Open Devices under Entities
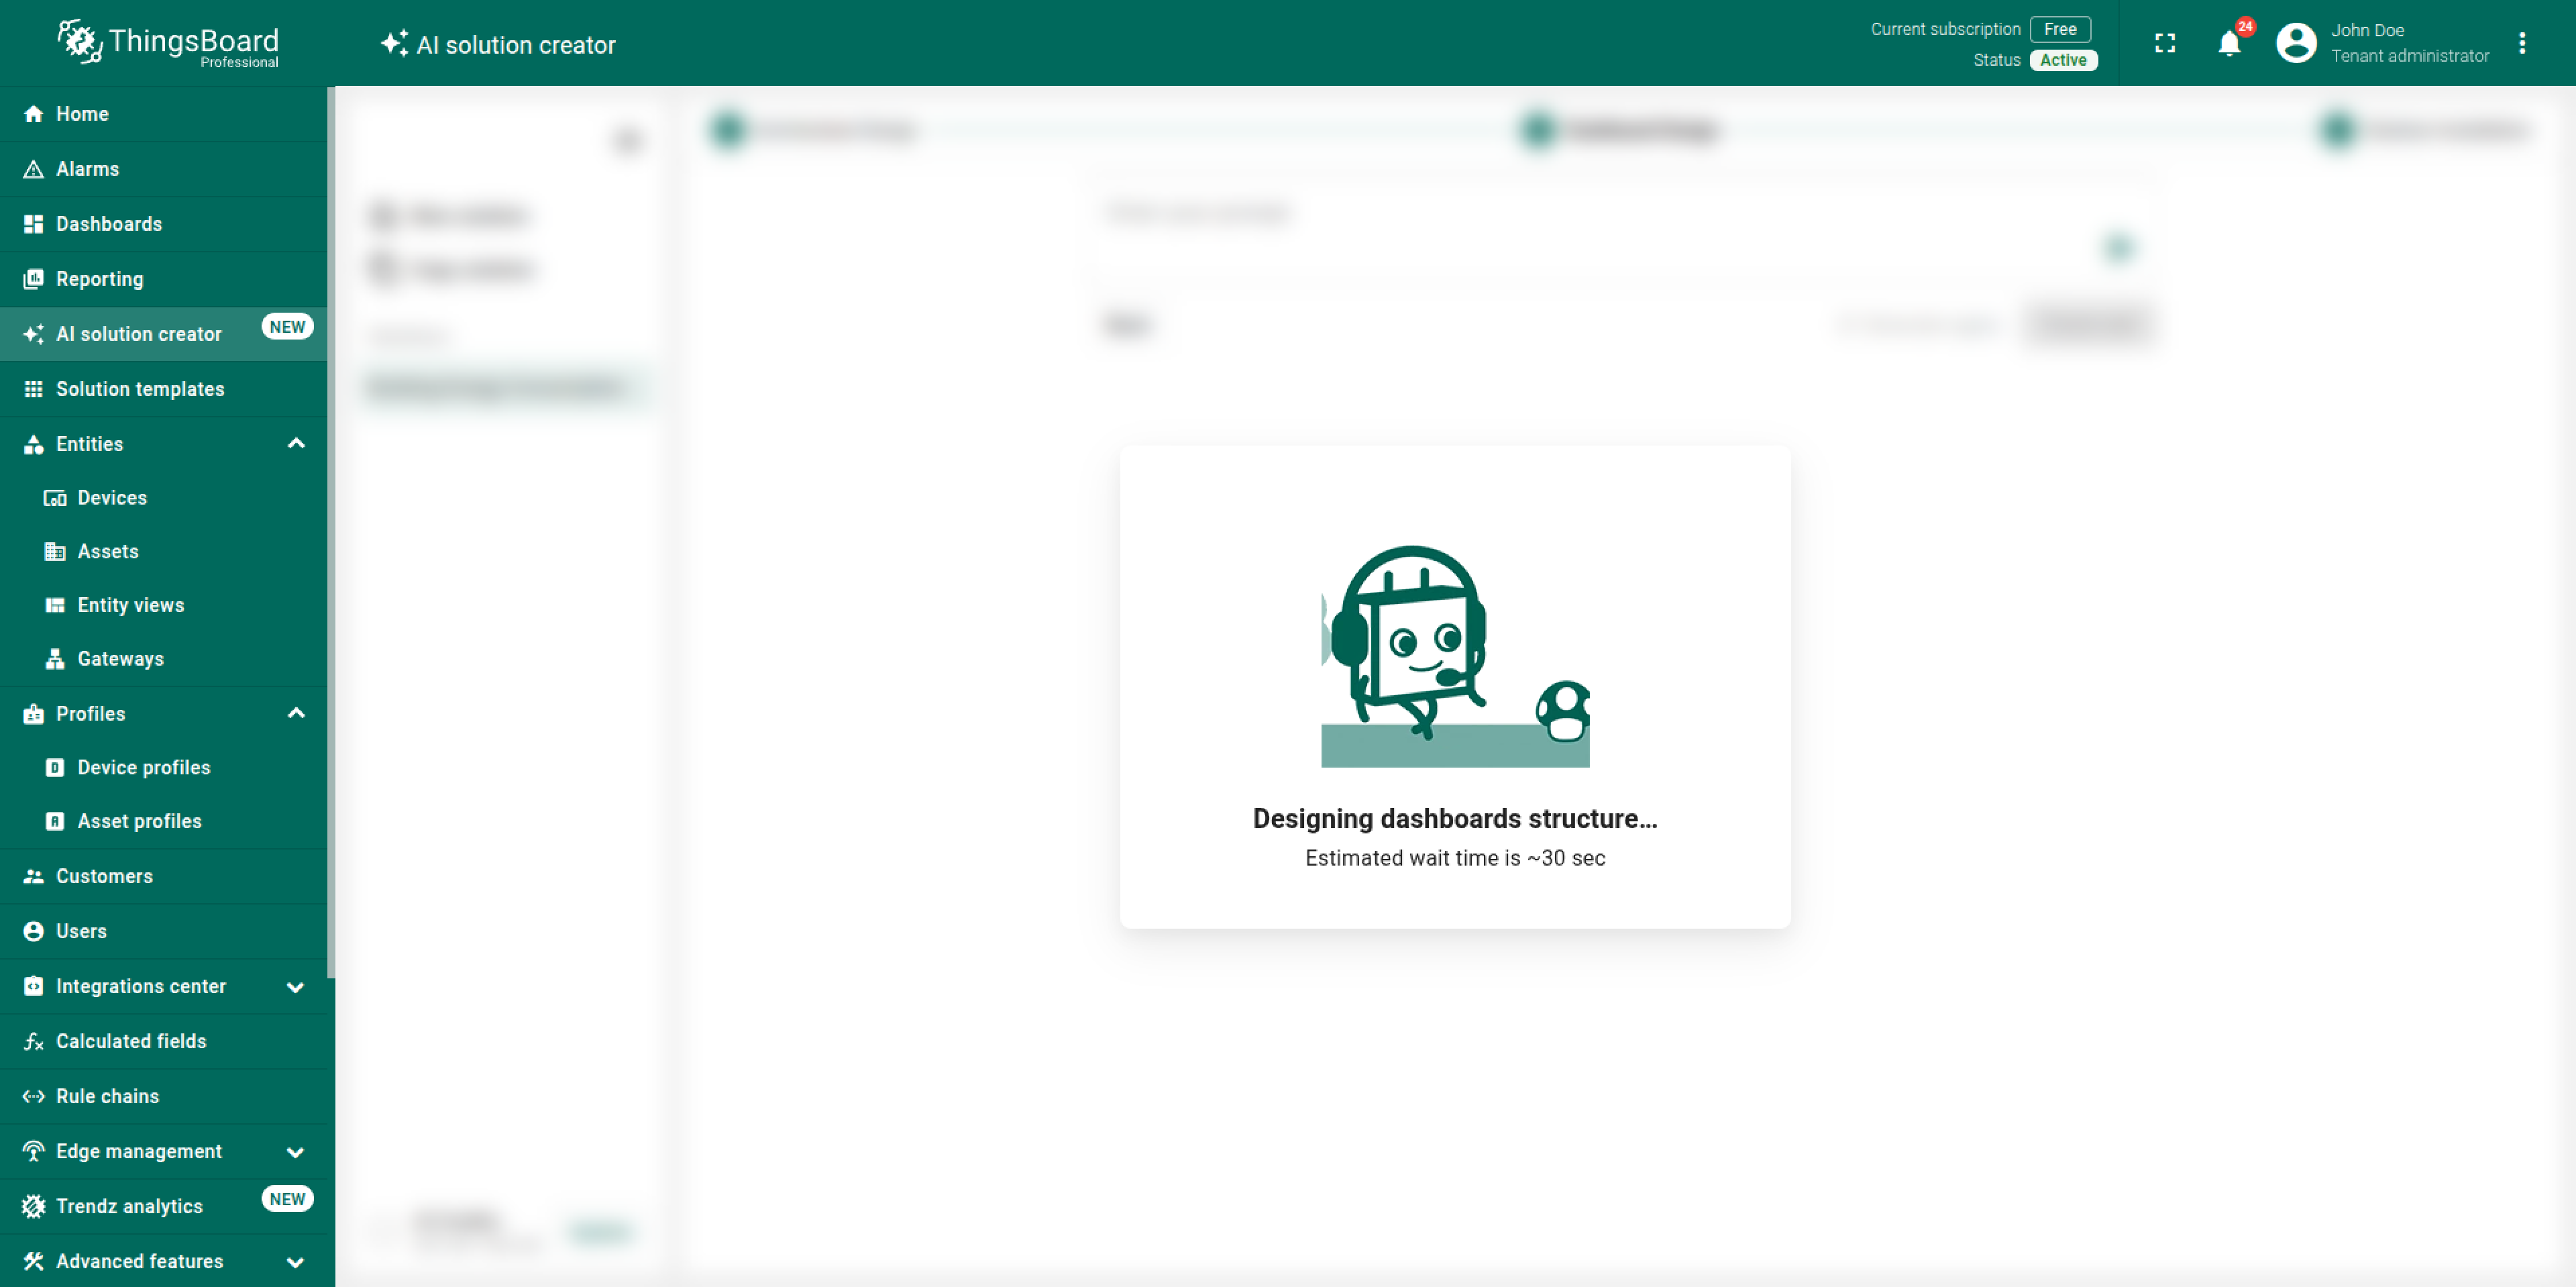The image size is (2576, 1287). (x=111, y=498)
